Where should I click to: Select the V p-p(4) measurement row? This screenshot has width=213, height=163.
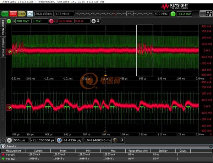[x=106, y=154]
